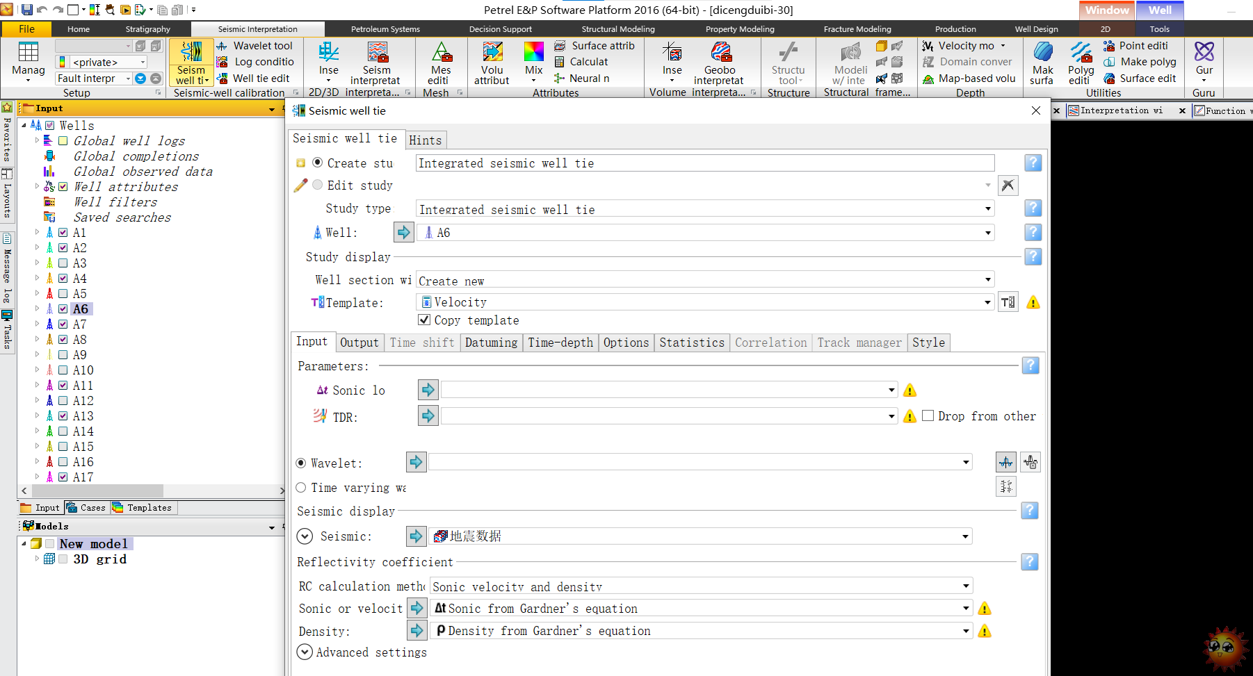Select New model in Models pane
This screenshot has height=676, width=1253.
tap(93, 543)
